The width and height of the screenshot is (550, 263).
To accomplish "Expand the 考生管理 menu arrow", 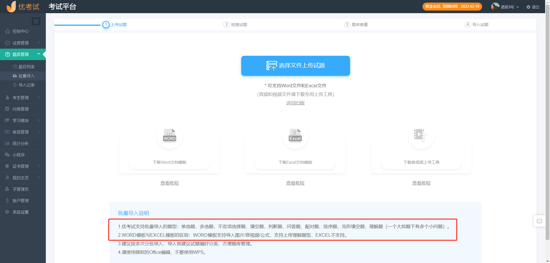I will (39, 97).
